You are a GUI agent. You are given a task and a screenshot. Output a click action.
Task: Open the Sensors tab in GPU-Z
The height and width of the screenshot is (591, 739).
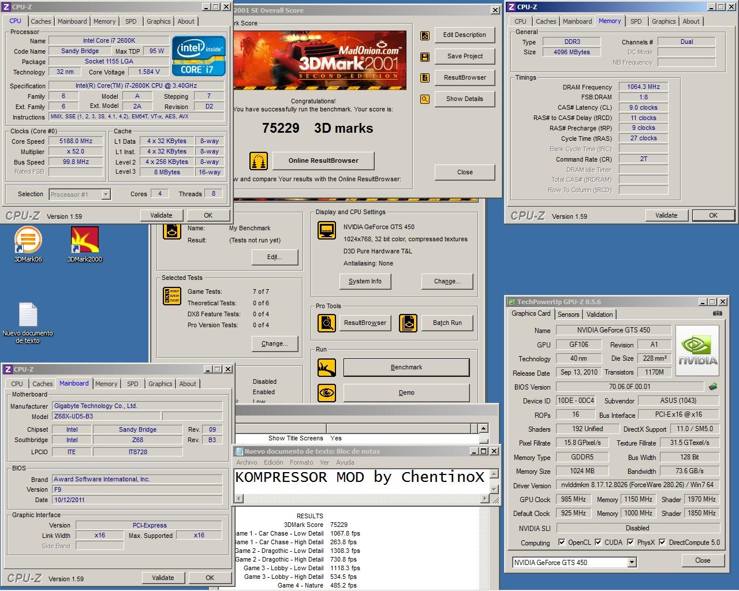[x=568, y=315]
